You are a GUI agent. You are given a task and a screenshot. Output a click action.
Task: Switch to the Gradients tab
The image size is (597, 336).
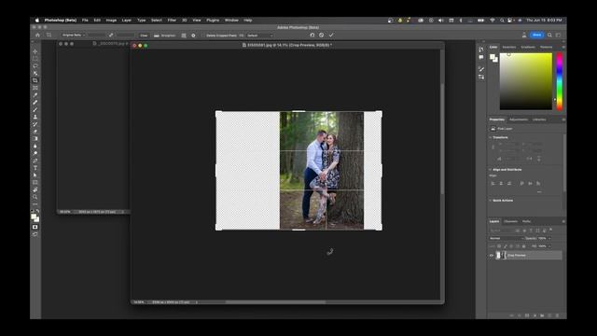tap(528, 47)
